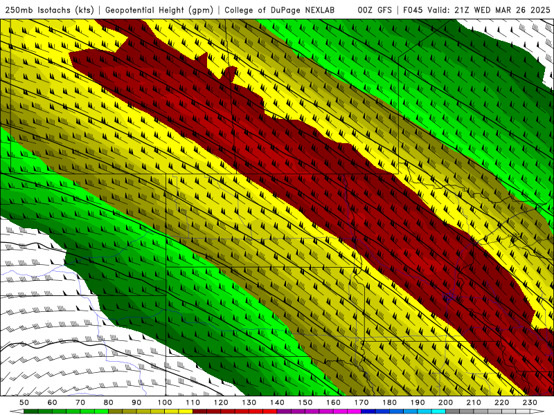Image resolution: width=554 pixels, height=415 pixels.
Task: Select the bright magenta swatch ending at 170 kts
Action: point(354,412)
